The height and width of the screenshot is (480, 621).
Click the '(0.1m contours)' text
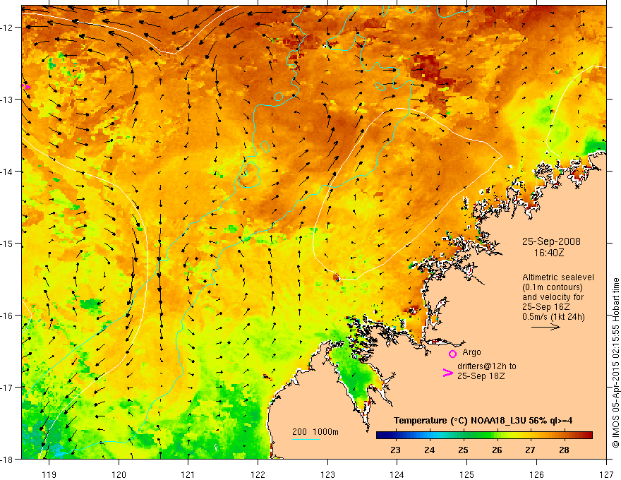(553, 287)
